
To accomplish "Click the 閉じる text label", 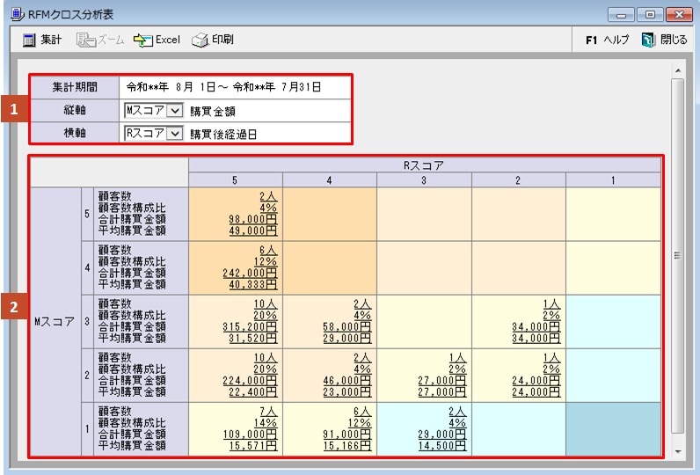I will pos(674,40).
